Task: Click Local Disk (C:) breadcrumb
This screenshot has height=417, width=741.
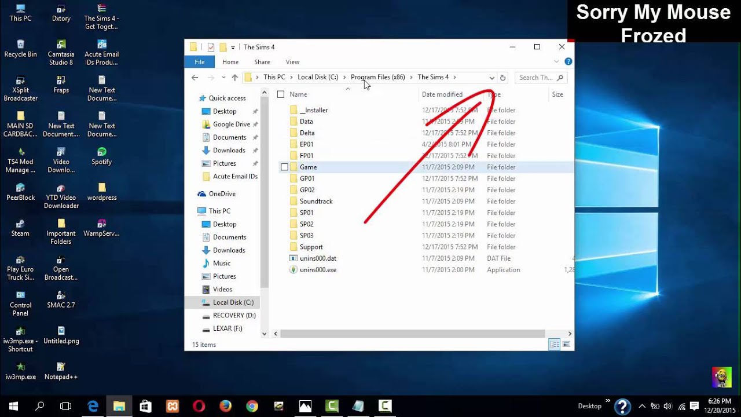Action: (318, 77)
